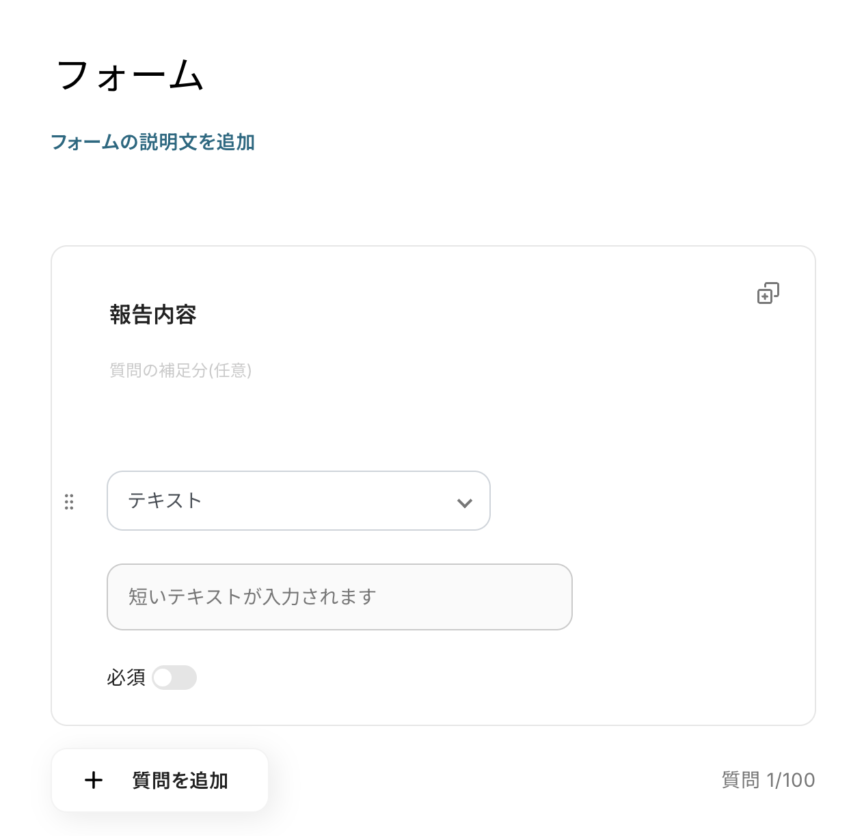This screenshot has width=864, height=836.
Task: Click the duplicate question icon
Action: pyautogui.click(x=768, y=293)
